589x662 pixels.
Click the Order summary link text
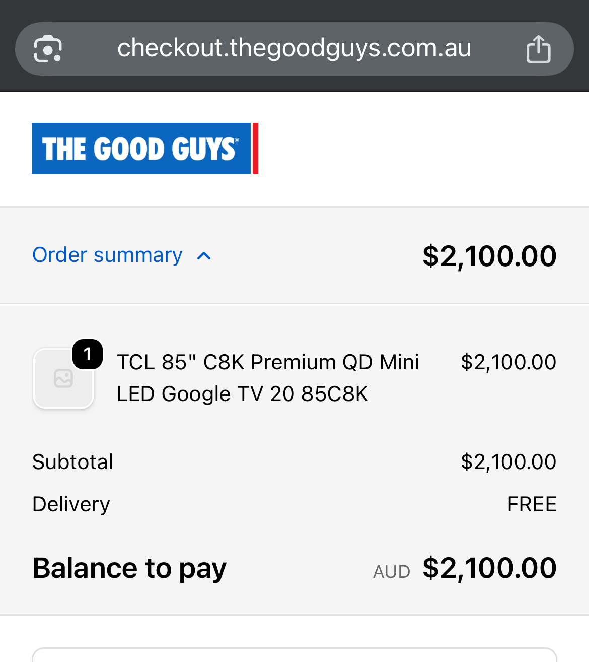(x=107, y=255)
